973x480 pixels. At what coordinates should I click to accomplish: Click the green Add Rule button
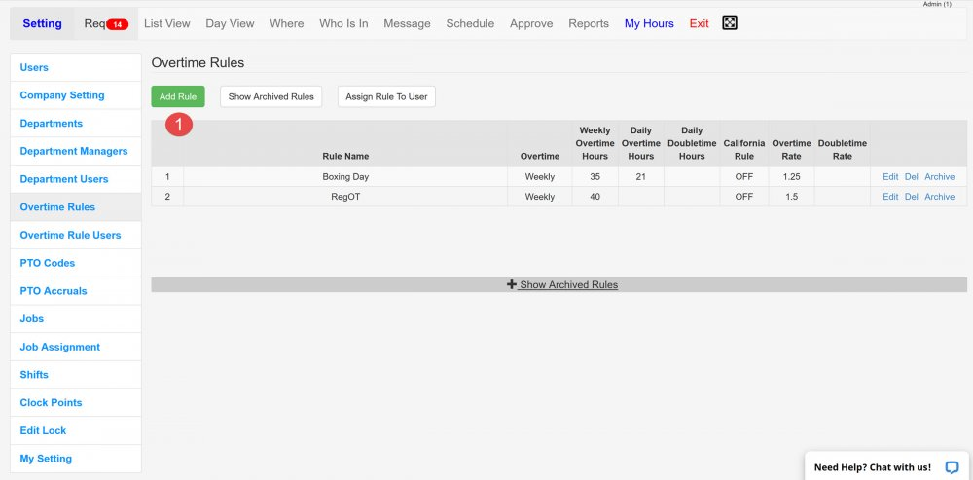pos(178,96)
